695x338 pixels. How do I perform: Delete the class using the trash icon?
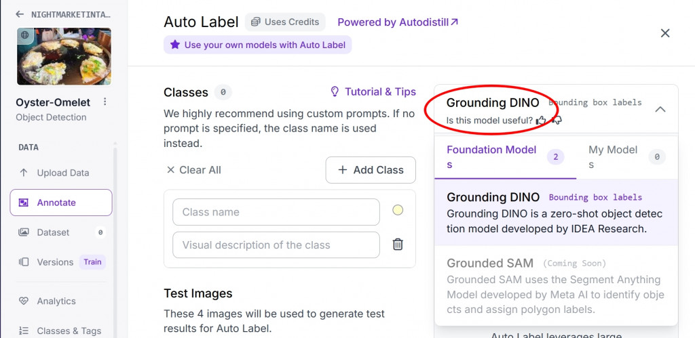pyautogui.click(x=398, y=245)
